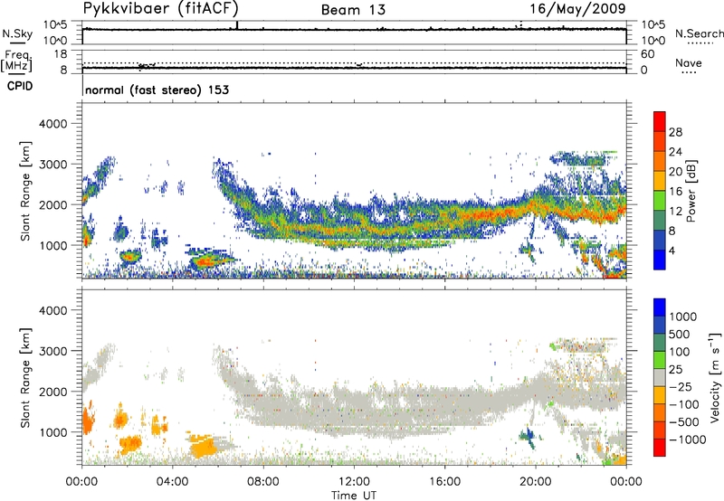Click the "Velocity [m s⁻¹]" colorbar title
This screenshot has height=501, width=724.
715,377
